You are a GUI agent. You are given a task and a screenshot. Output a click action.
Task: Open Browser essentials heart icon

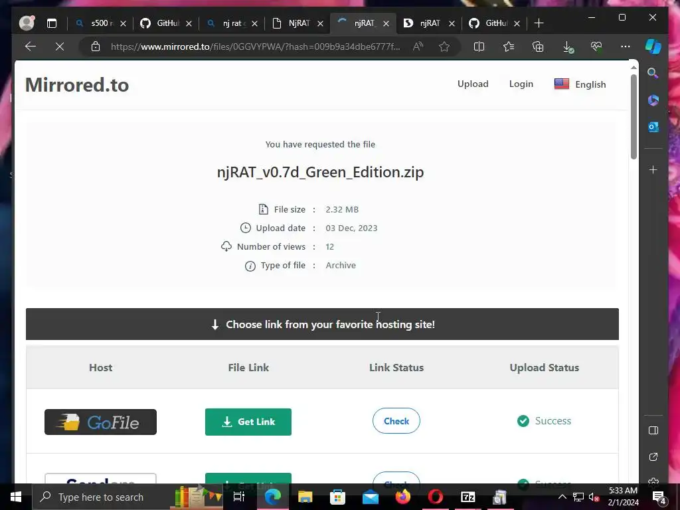click(x=596, y=46)
